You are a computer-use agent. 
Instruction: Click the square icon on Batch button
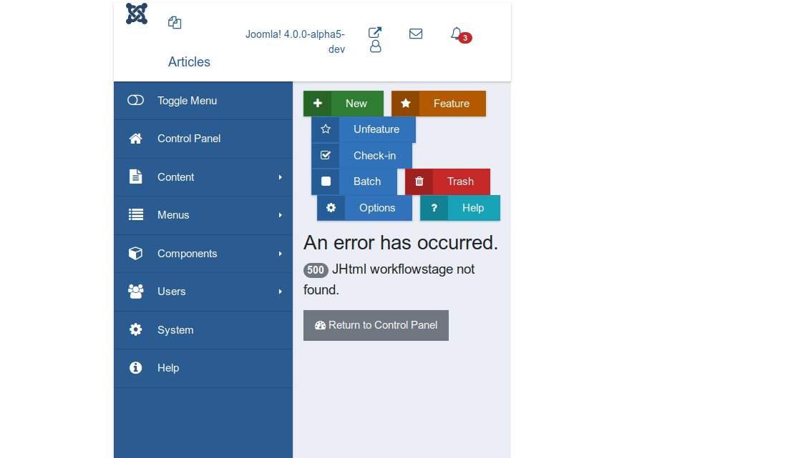(326, 181)
